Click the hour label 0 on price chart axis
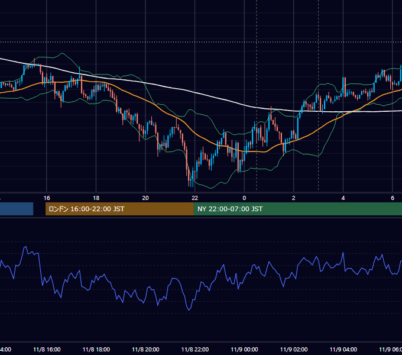 (244, 198)
